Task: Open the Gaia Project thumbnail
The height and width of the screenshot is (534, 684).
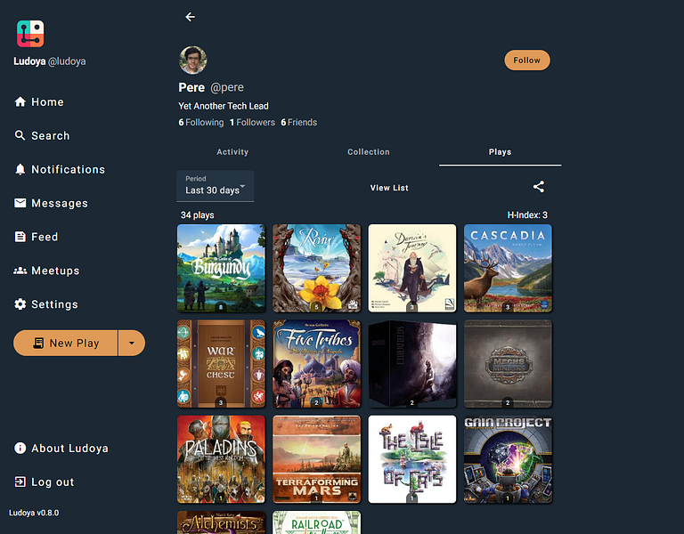Action: [508, 459]
